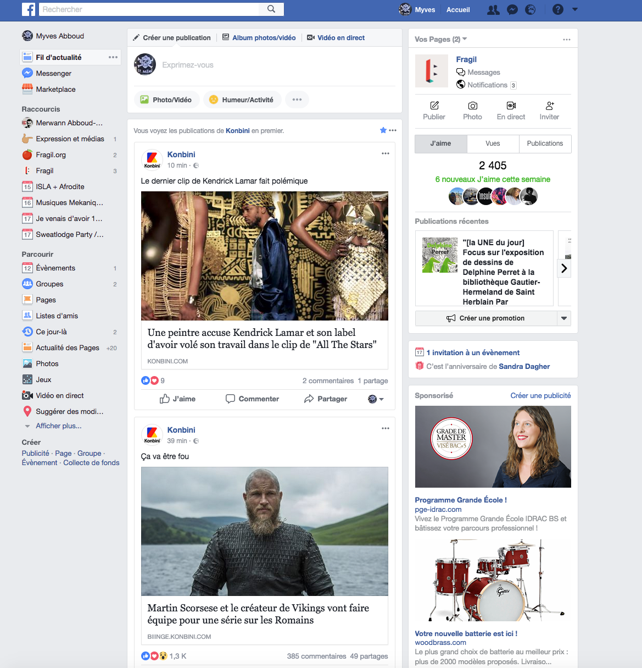Click Inviter on the Fragil page
642x668 pixels.
pyautogui.click(x=549, y=111)
